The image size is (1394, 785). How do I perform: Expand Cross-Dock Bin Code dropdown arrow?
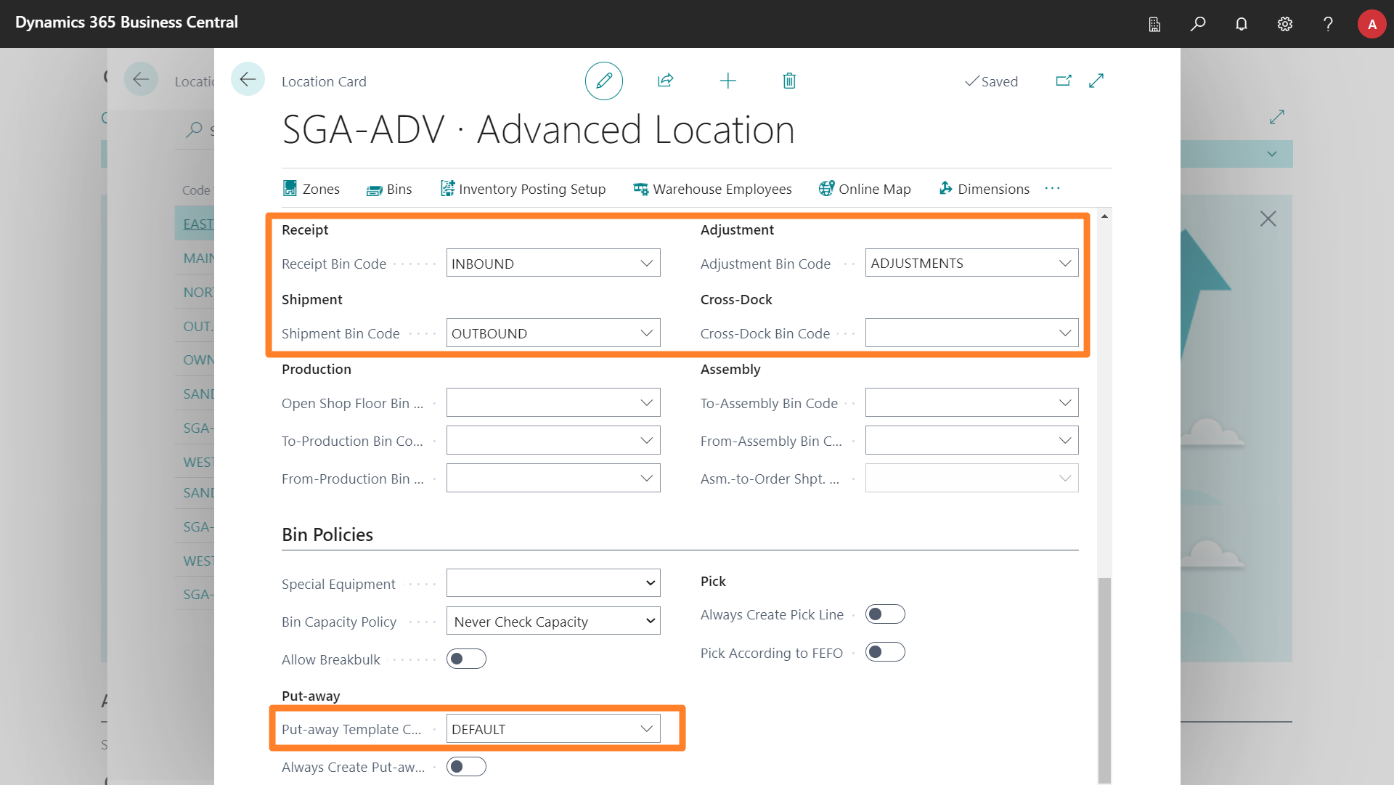pos(1064,333)
